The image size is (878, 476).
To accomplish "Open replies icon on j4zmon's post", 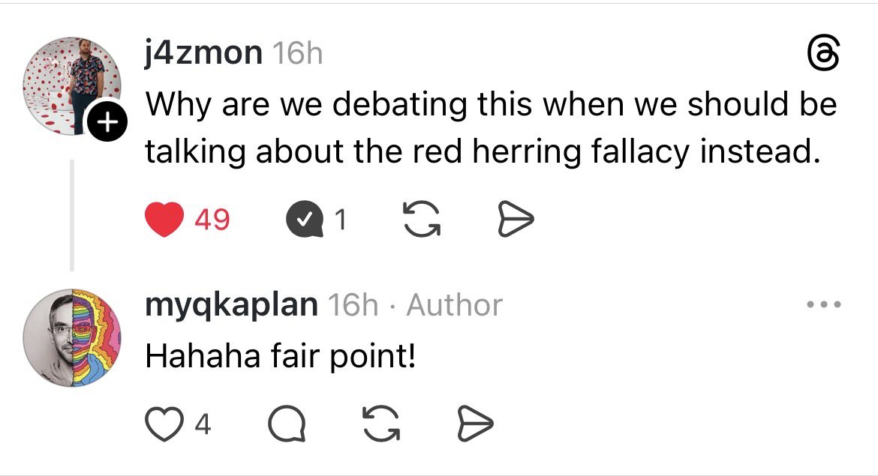I will tap(302, 220).
